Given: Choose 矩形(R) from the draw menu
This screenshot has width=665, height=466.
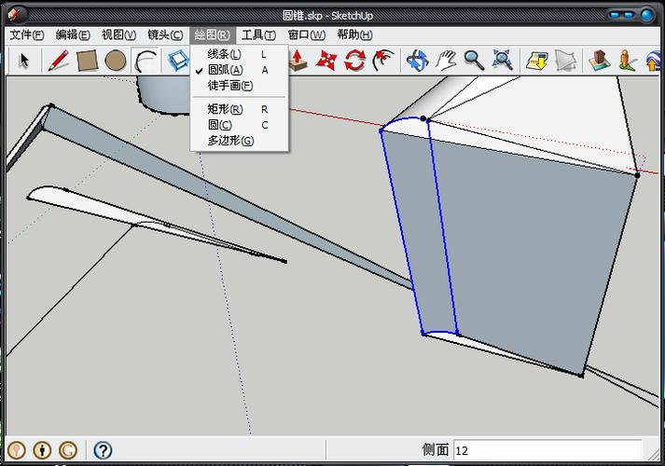Looking at the screenshot, I should click(240, 109).
